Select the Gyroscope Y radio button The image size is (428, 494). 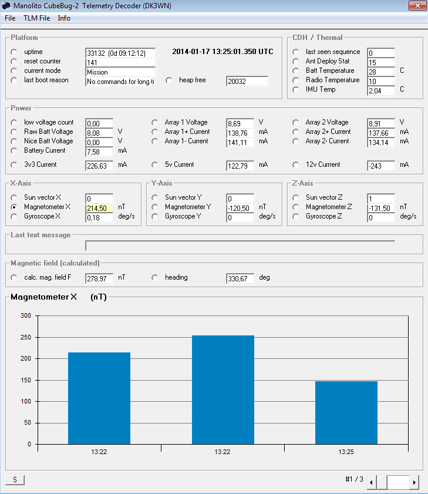154,217
